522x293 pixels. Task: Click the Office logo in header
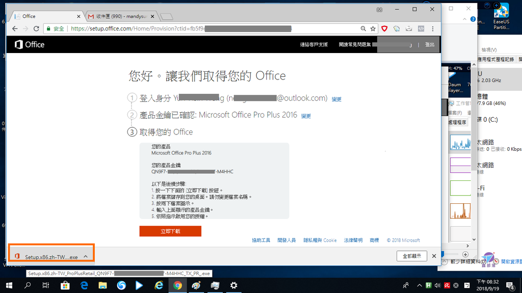pyautogui.click(x=29, y=44)
